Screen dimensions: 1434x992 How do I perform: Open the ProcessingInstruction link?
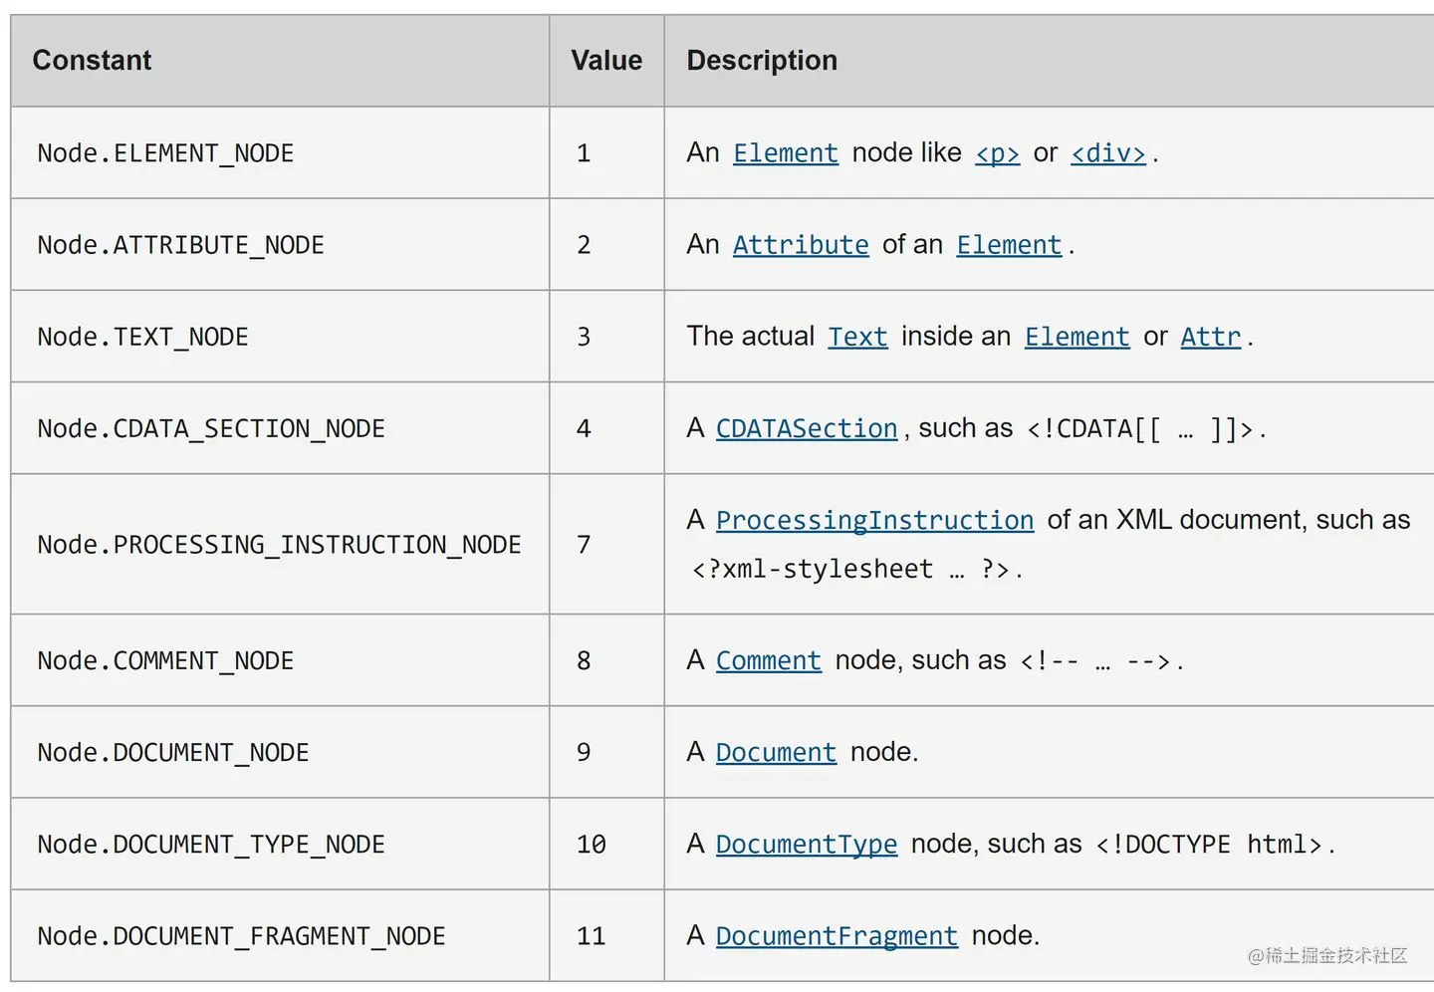pos(874,520)
